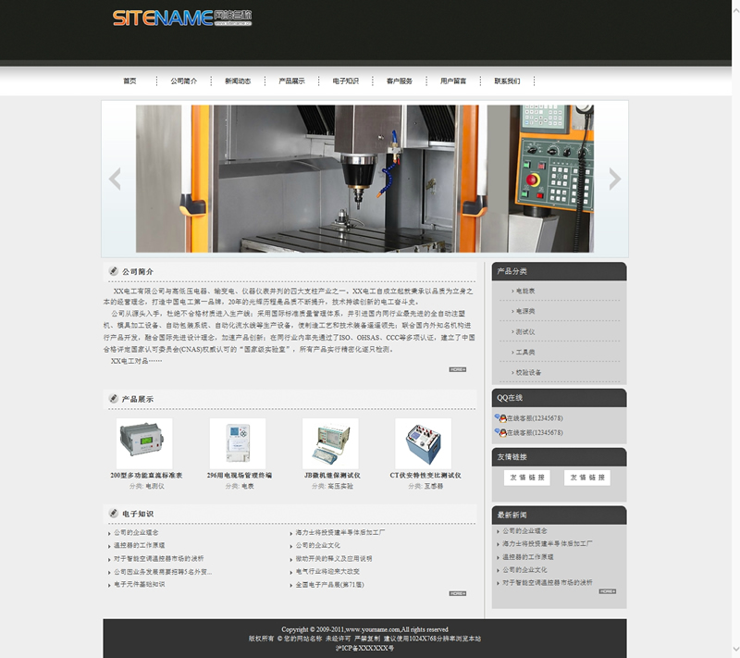The height and width of the screenshot is (658, 740).
Task: Show the previous banner slide with left arrow
Action: [115, 179]
